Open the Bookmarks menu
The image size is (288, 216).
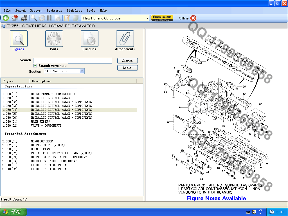(x=54, y=11)
